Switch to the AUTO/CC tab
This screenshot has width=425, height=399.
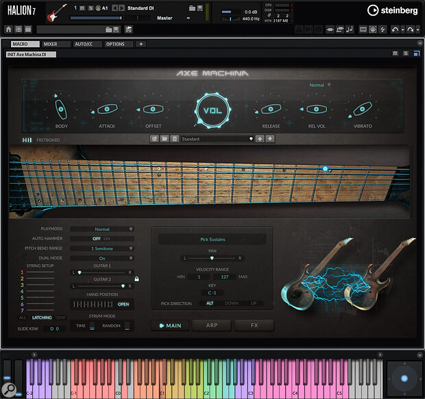88,44
